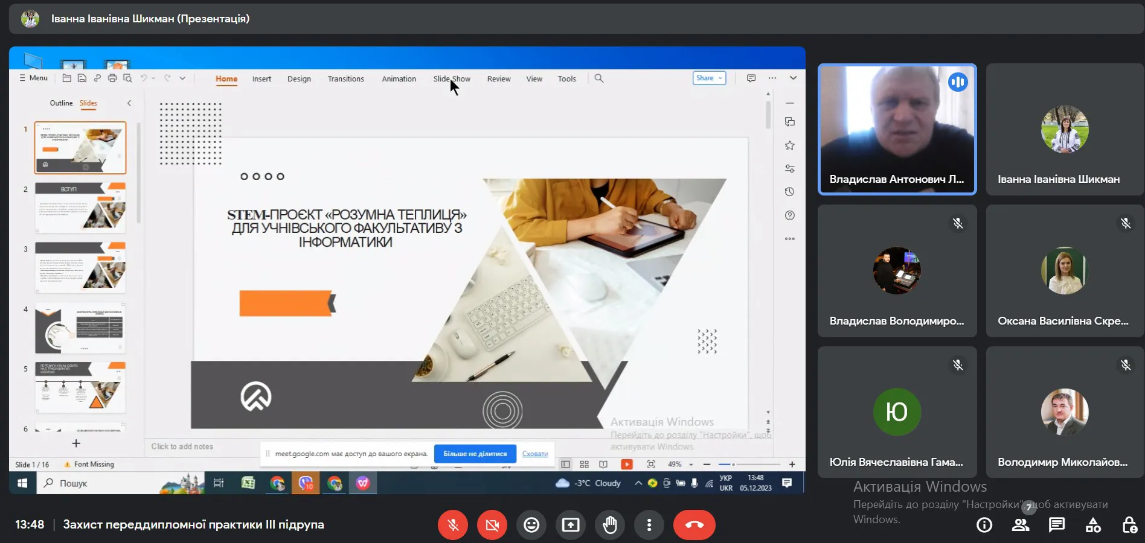Click zoom out minus button

coord(707,464)
